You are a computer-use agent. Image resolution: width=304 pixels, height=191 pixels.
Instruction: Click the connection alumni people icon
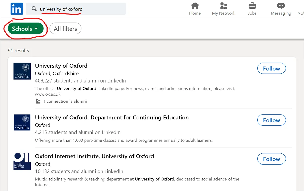pyautogui.click(x=38, y=101)
